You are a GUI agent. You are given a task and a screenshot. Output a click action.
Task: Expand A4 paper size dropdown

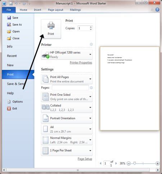click(67, 129)
